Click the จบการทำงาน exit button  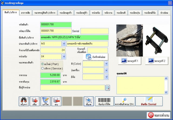[x=158, y=115]
